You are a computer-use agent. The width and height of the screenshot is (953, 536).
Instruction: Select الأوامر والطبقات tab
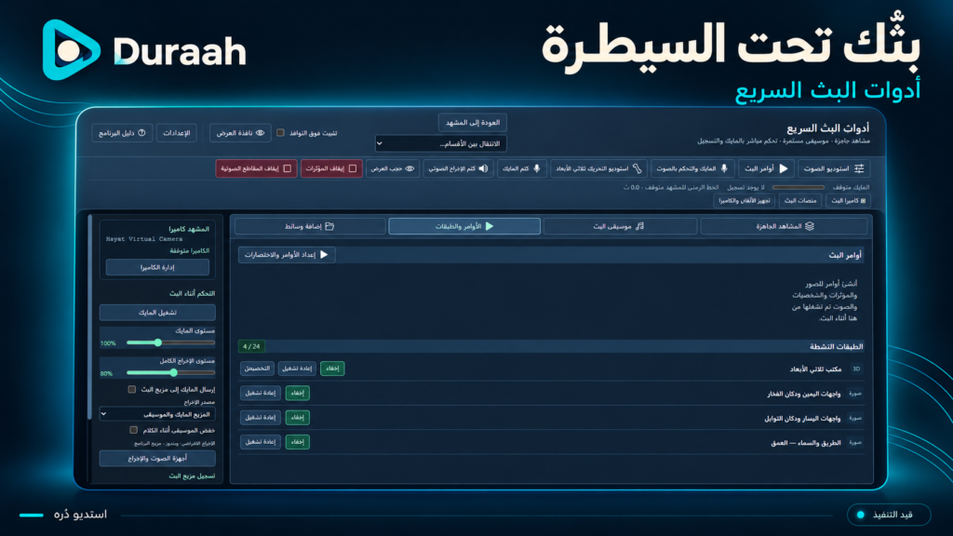click(x=464, y=226)
